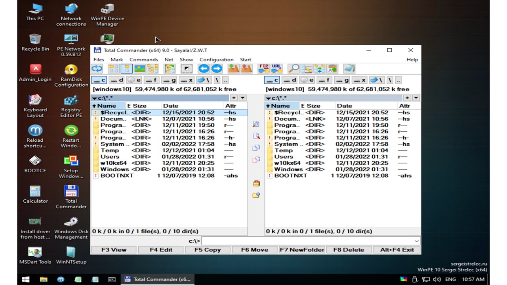
Task: Open right panel directory history dropdown arrow
Action: 416,98
